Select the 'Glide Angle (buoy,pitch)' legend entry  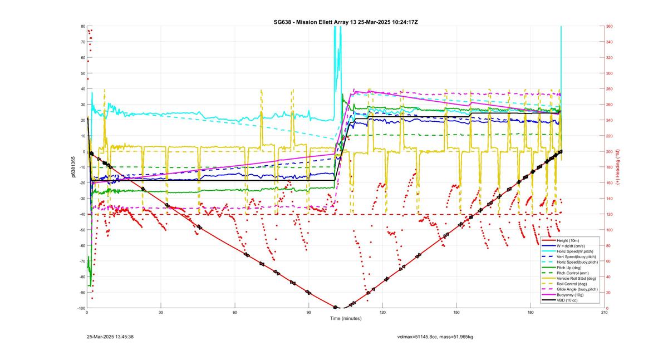click(570, 289)
